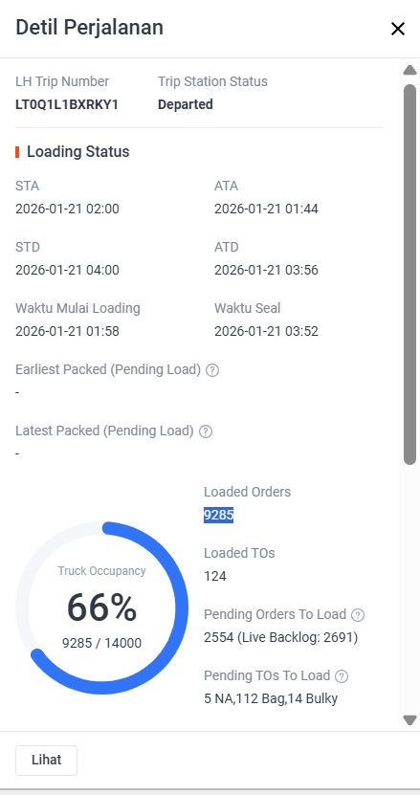Image resolution: width=420 pixels, height=795 pixels.
Task: Click the Loaded TOs value 124
Action: coord(215,577)
